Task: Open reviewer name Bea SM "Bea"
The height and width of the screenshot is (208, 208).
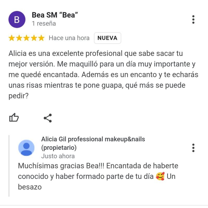Action: pos(55,15)
